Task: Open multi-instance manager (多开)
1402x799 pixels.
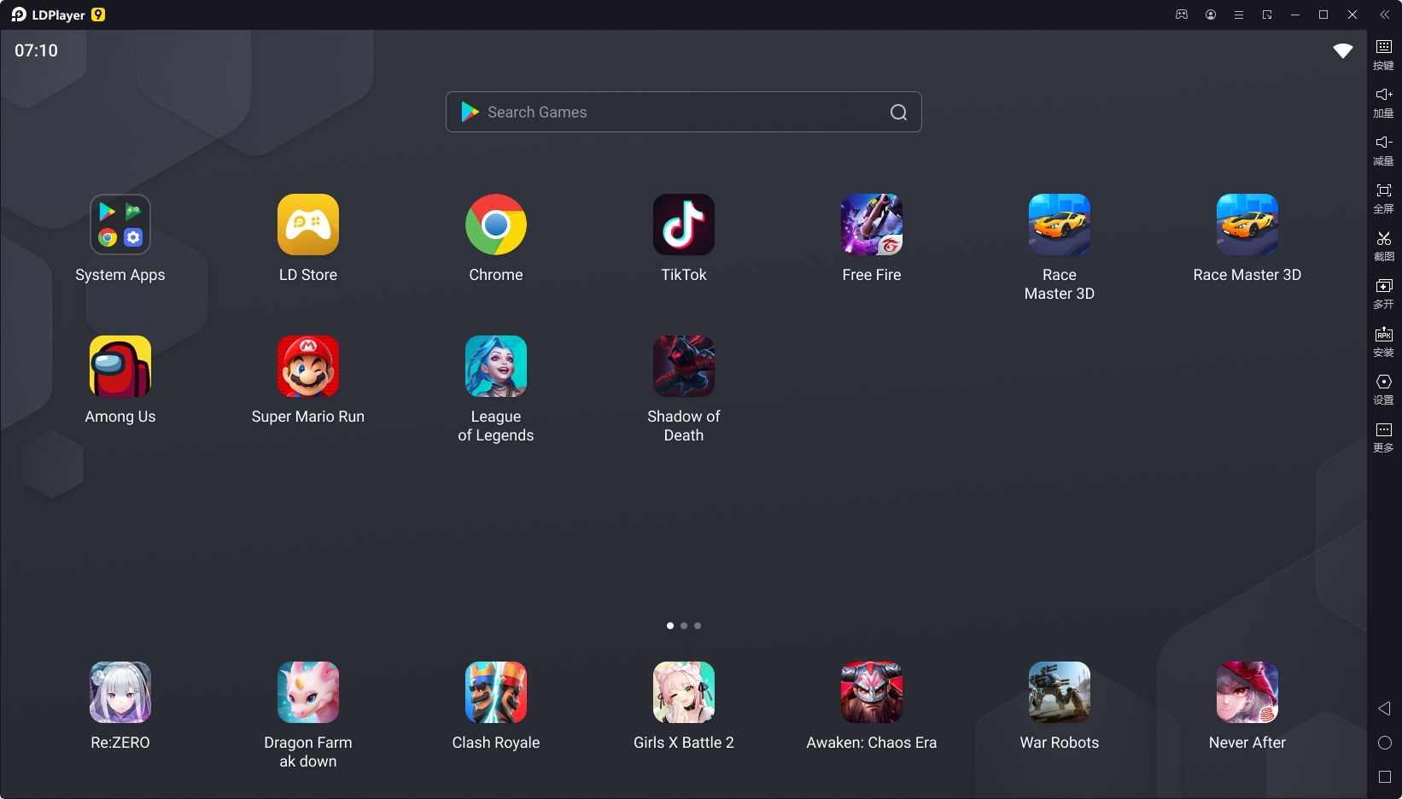Action: [1384, 294]
